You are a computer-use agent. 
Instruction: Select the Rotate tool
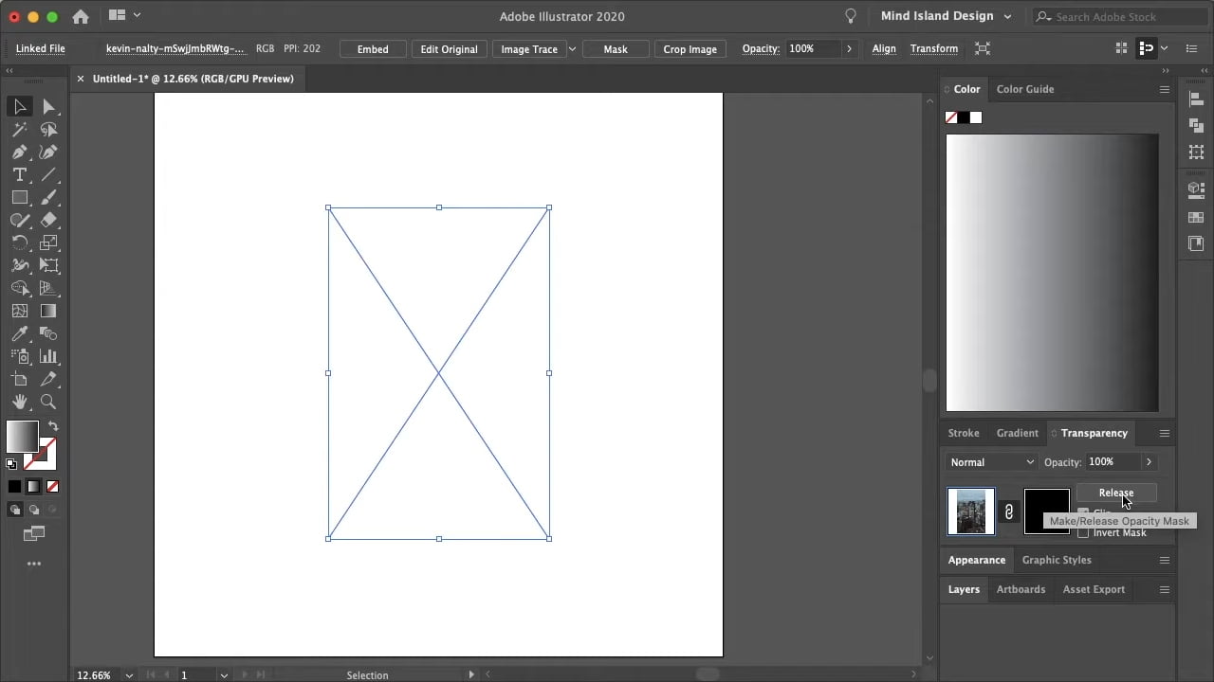point(20,242)
